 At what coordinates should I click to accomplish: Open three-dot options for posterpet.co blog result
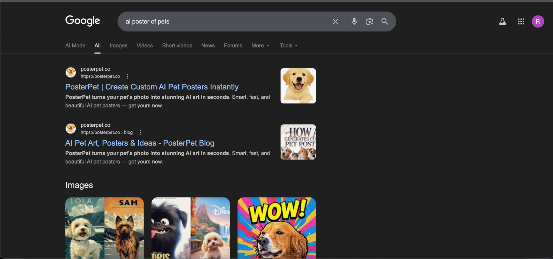[x=140, y=133]
